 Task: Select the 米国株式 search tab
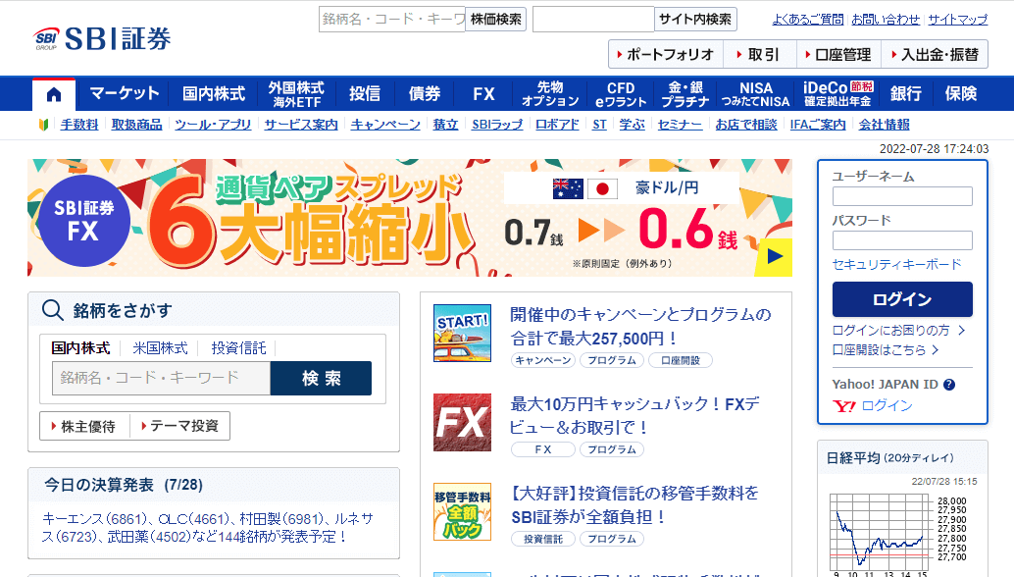tap(160, 348)
